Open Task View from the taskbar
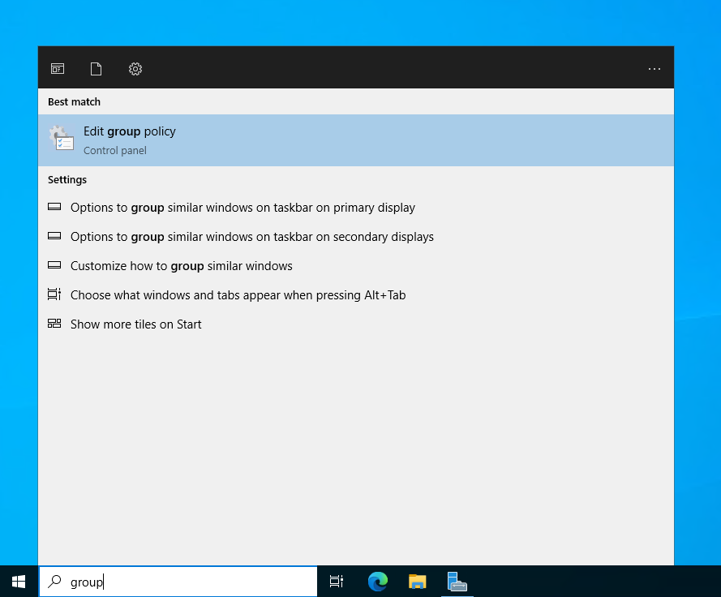The height and width of the screenshot is (597, 721). [336, 582]
